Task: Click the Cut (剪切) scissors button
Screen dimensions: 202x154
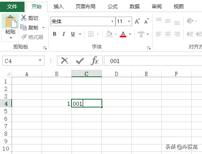Action: [30, 18]
